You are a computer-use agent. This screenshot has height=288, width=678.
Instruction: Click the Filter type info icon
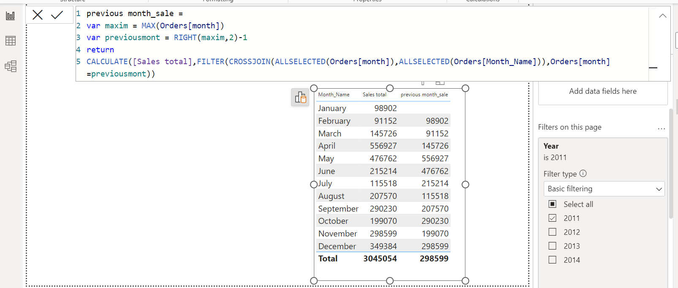tap(583, 173)
